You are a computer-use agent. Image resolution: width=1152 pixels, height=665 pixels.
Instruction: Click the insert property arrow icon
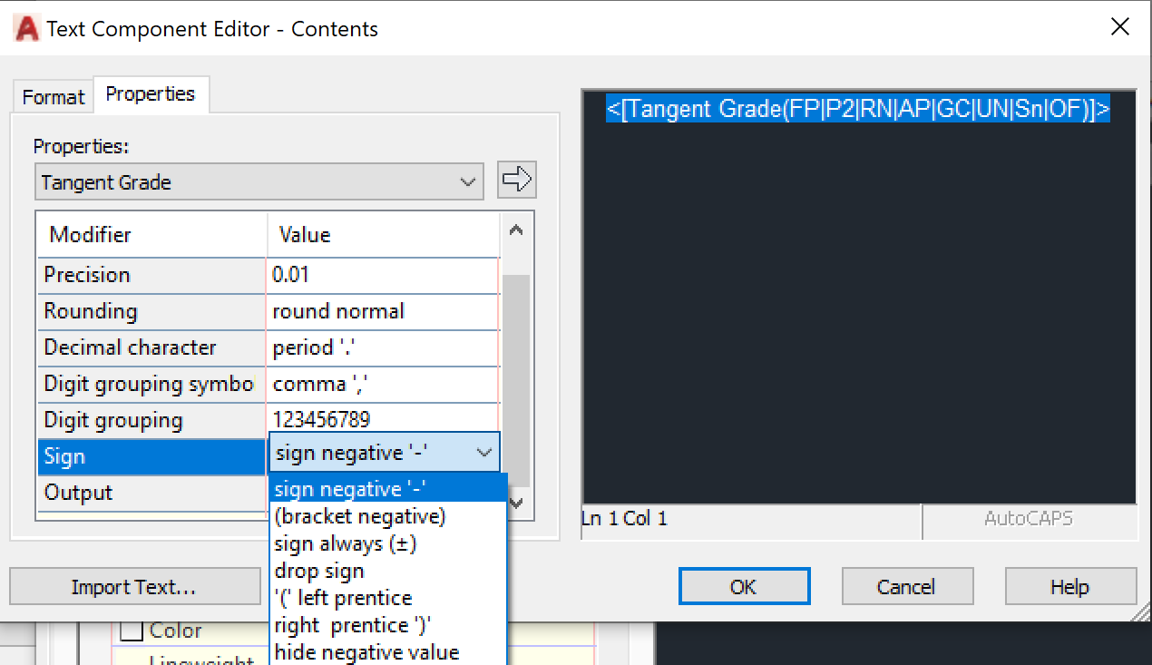click(516, 180)
